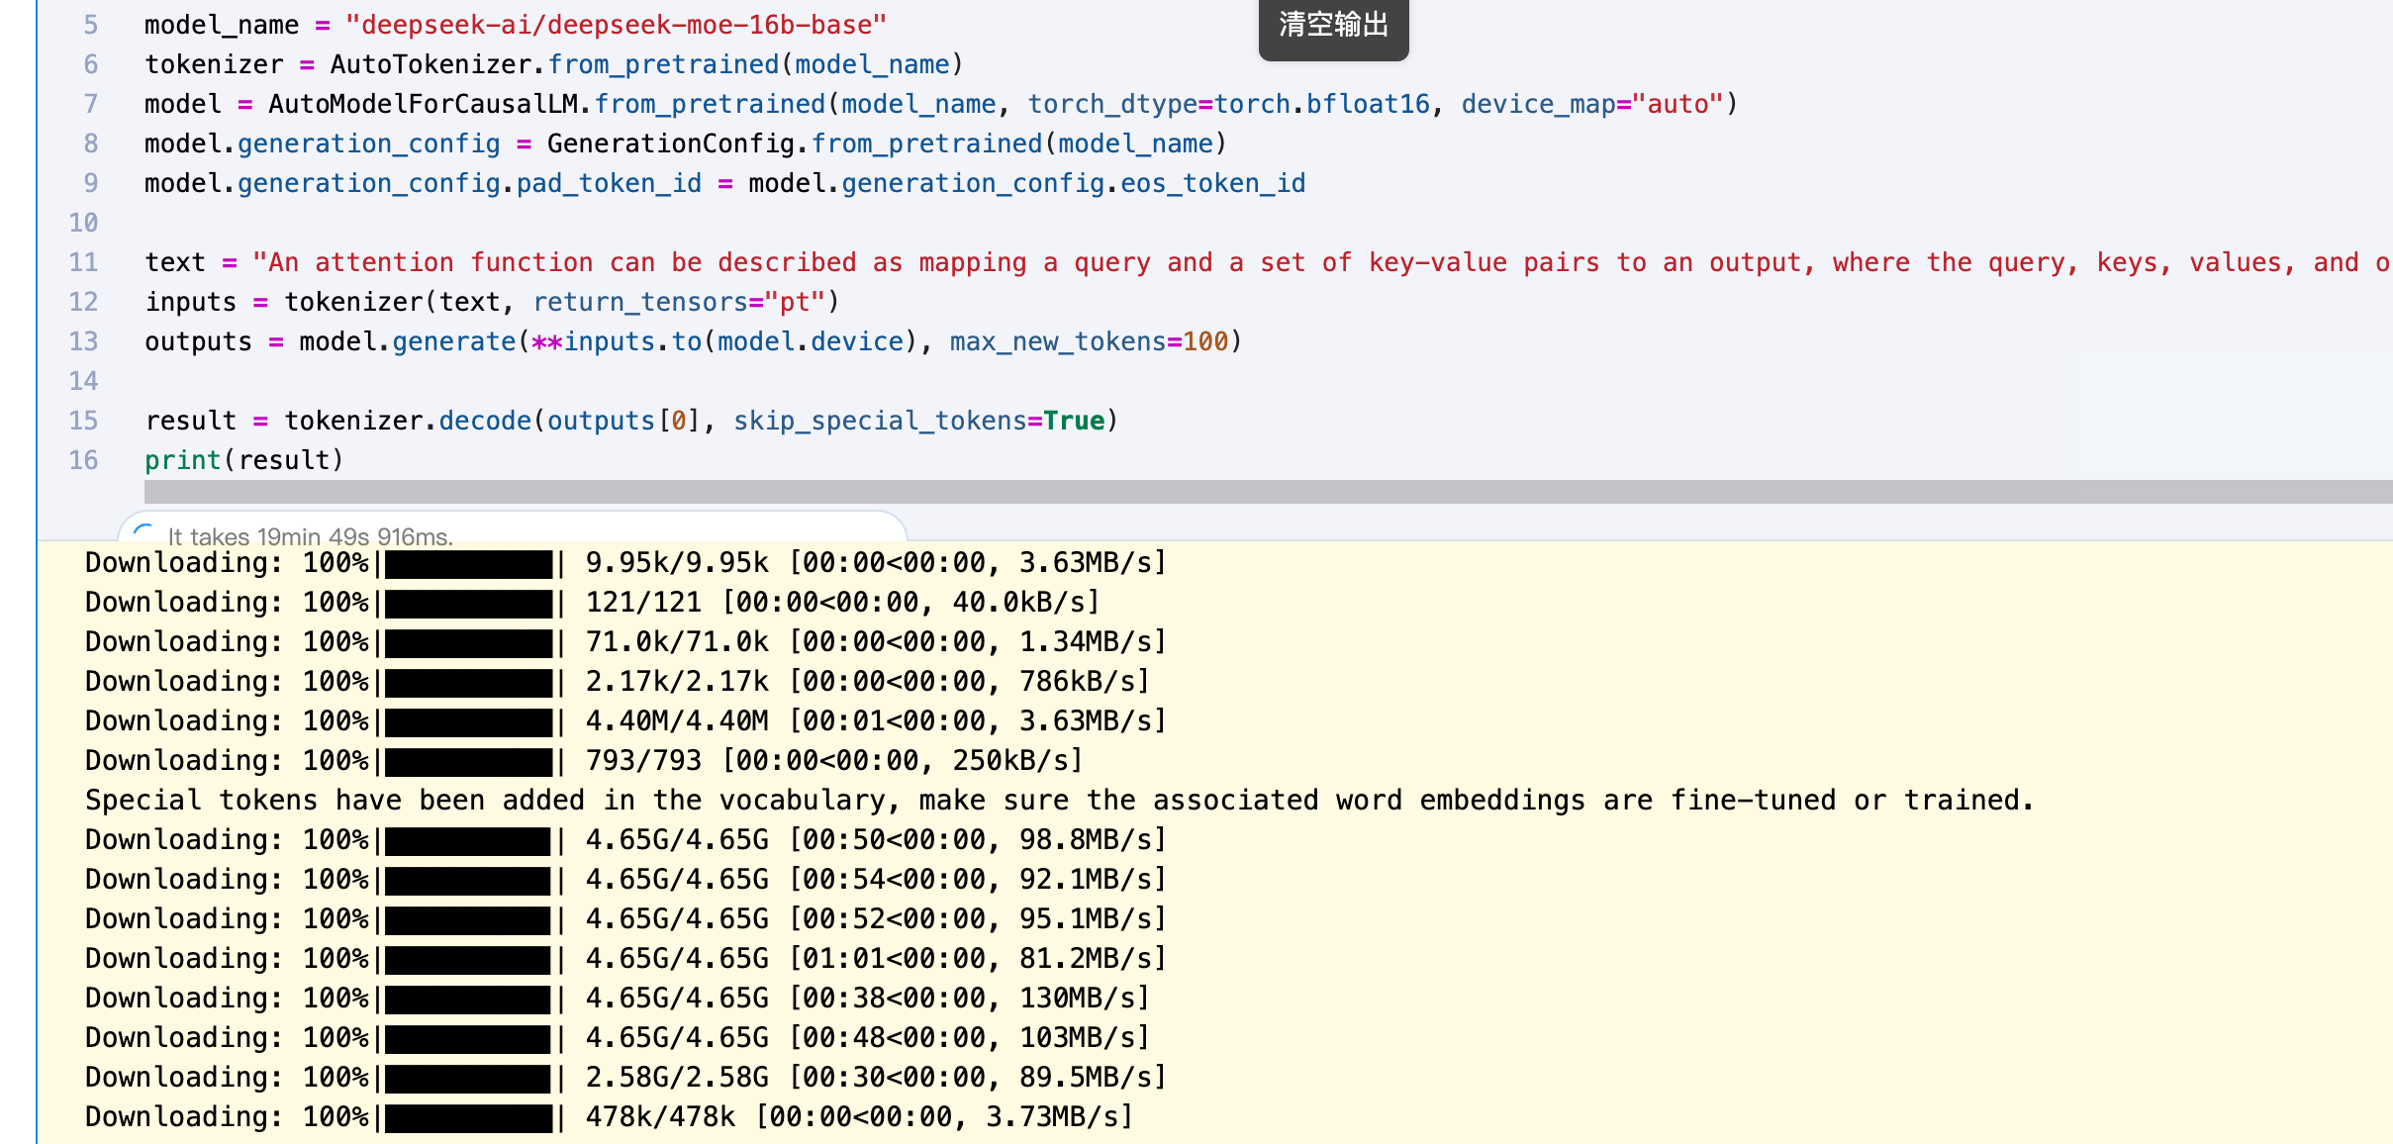The image size is (2393, 1144).
Task: Click the attention function text string on line 11
Action: tap(1321, 262)
